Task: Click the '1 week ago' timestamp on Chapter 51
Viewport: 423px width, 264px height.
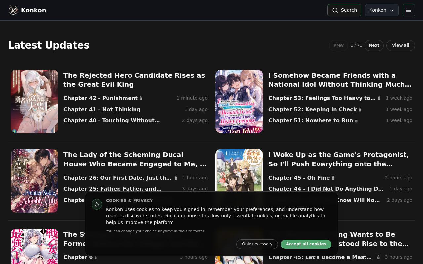Action: (399, 121)
